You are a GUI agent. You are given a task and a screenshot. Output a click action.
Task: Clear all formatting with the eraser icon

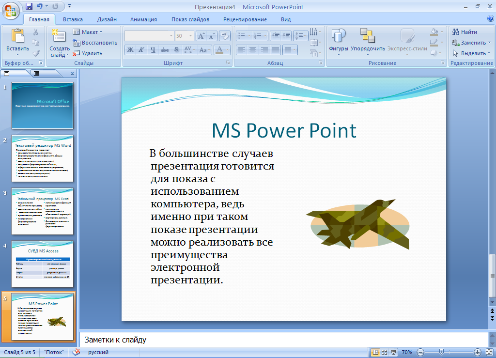click(225, 36)
